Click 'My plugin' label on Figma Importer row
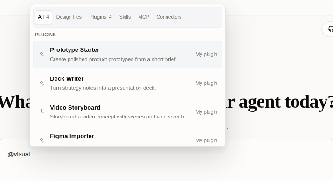 (207, 140)
